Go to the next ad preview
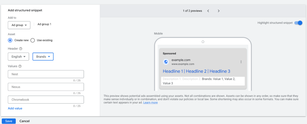The width and height of the screenshot is (307, 124). (x=219, y=11)
